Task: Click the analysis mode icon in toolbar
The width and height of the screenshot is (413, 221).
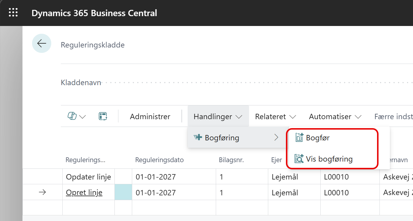Action: (x=103, y=116)
